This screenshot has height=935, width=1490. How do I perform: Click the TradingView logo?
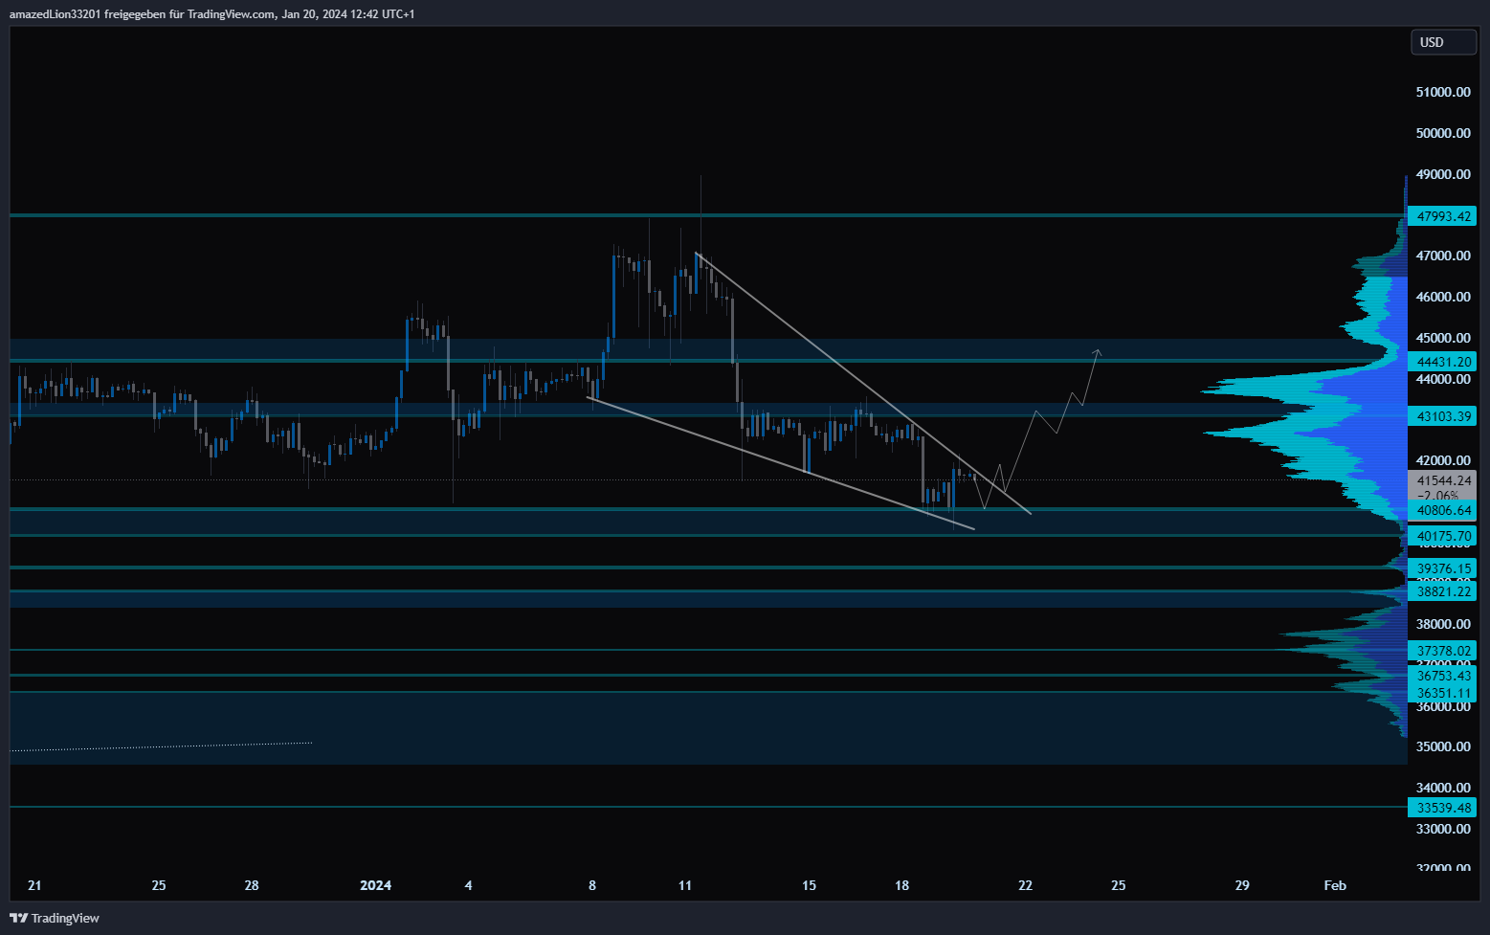(55, 918)
